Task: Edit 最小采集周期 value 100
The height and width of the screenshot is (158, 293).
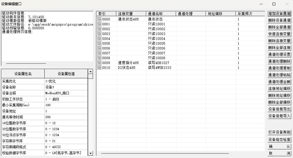Action: tap(66, 105)
